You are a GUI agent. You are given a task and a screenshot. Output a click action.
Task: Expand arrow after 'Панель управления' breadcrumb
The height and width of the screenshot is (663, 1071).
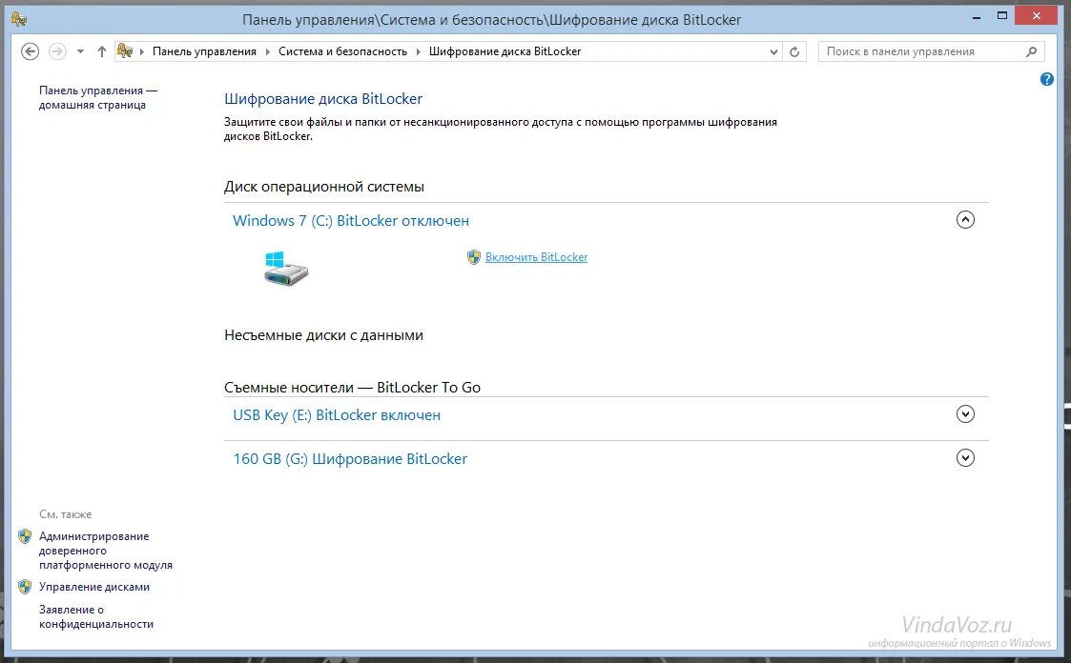267,51
